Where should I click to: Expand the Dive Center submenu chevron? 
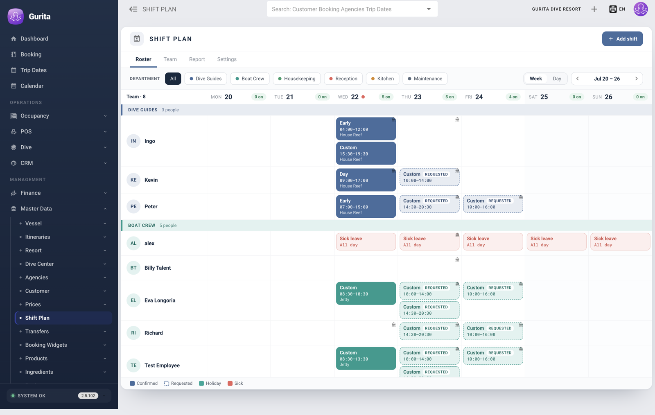click(105, 264)
